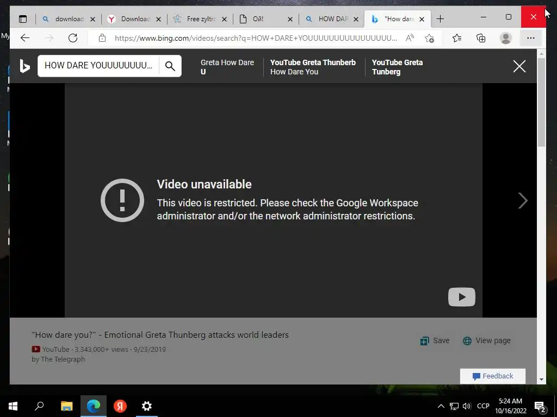
Task: Switch to the 'Free zyltr' tab
Action: (x=200, y=19)
